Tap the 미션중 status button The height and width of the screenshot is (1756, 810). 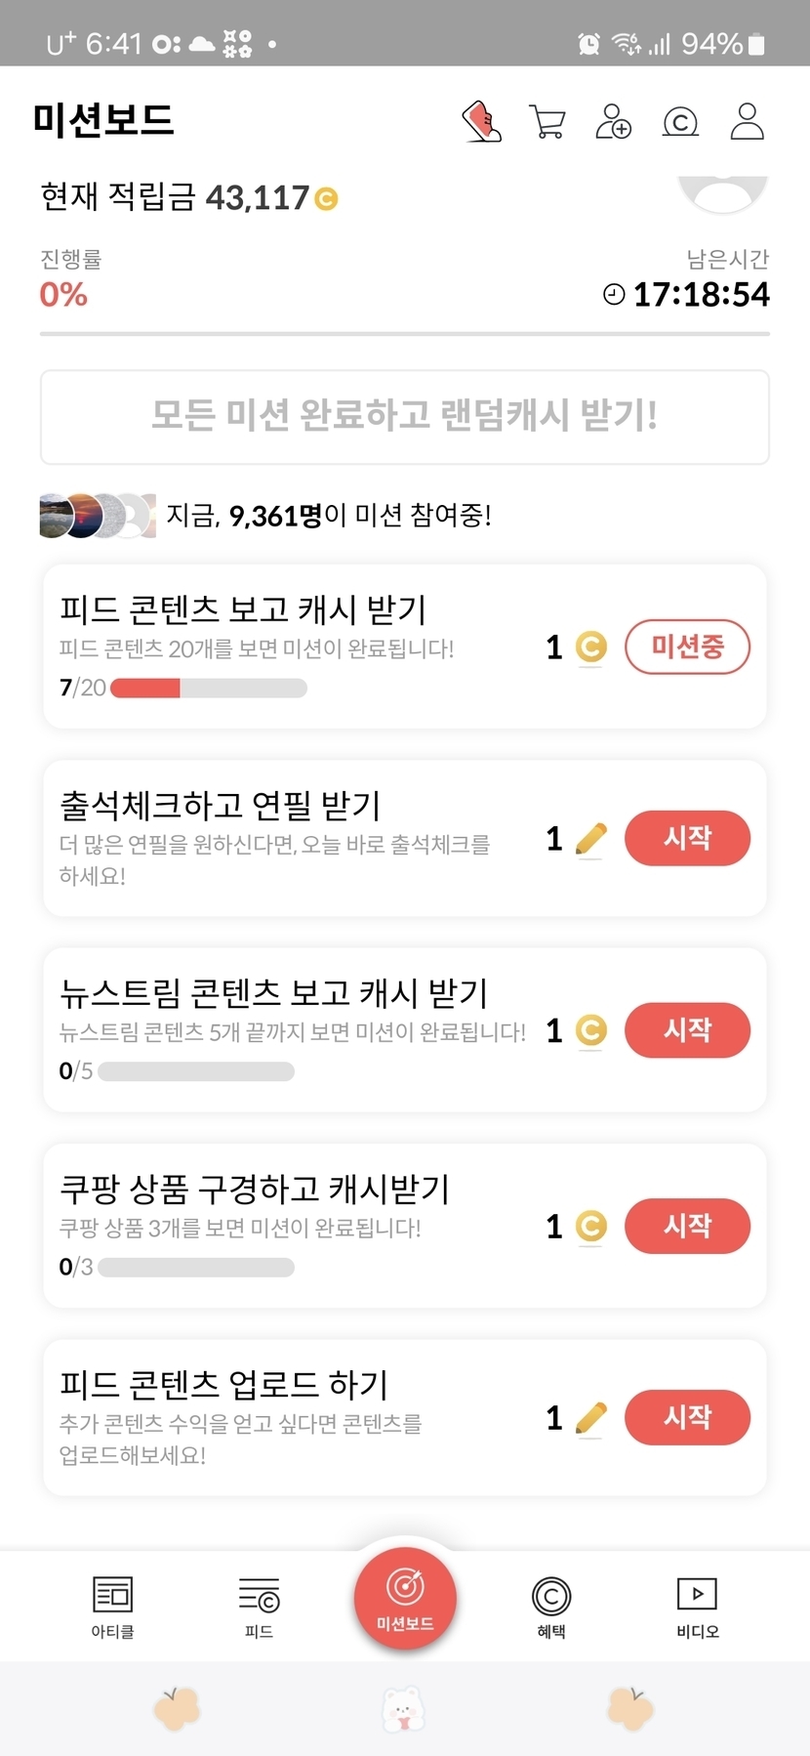(x=687, y=647)
